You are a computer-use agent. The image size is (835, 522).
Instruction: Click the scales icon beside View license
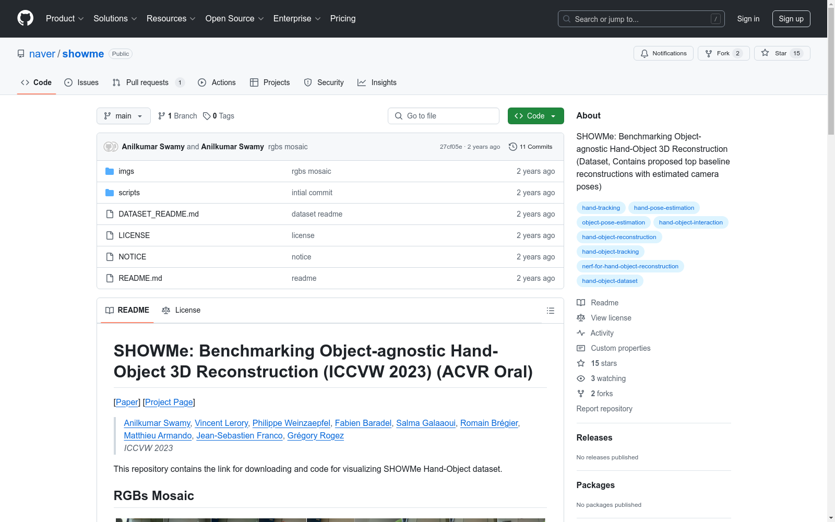pyautogui.click(x=581, y=318)
